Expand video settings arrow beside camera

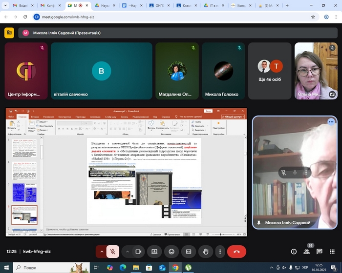(128, 252)
